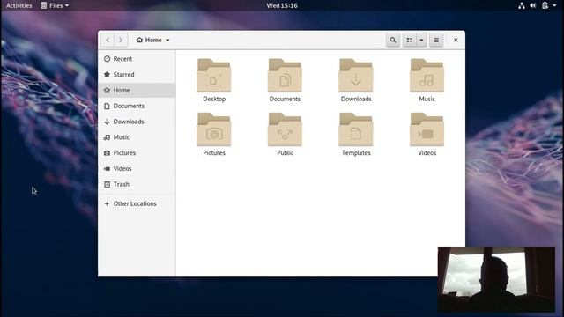This screenshot has height=317, width=564.
Task: Select the Videos folder icon in grid
Action: (x=427, y=129)
